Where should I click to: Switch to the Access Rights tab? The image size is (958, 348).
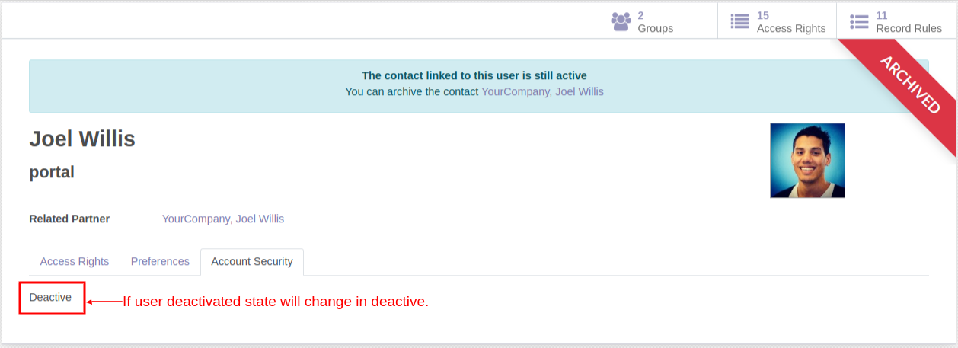(75, 261)
